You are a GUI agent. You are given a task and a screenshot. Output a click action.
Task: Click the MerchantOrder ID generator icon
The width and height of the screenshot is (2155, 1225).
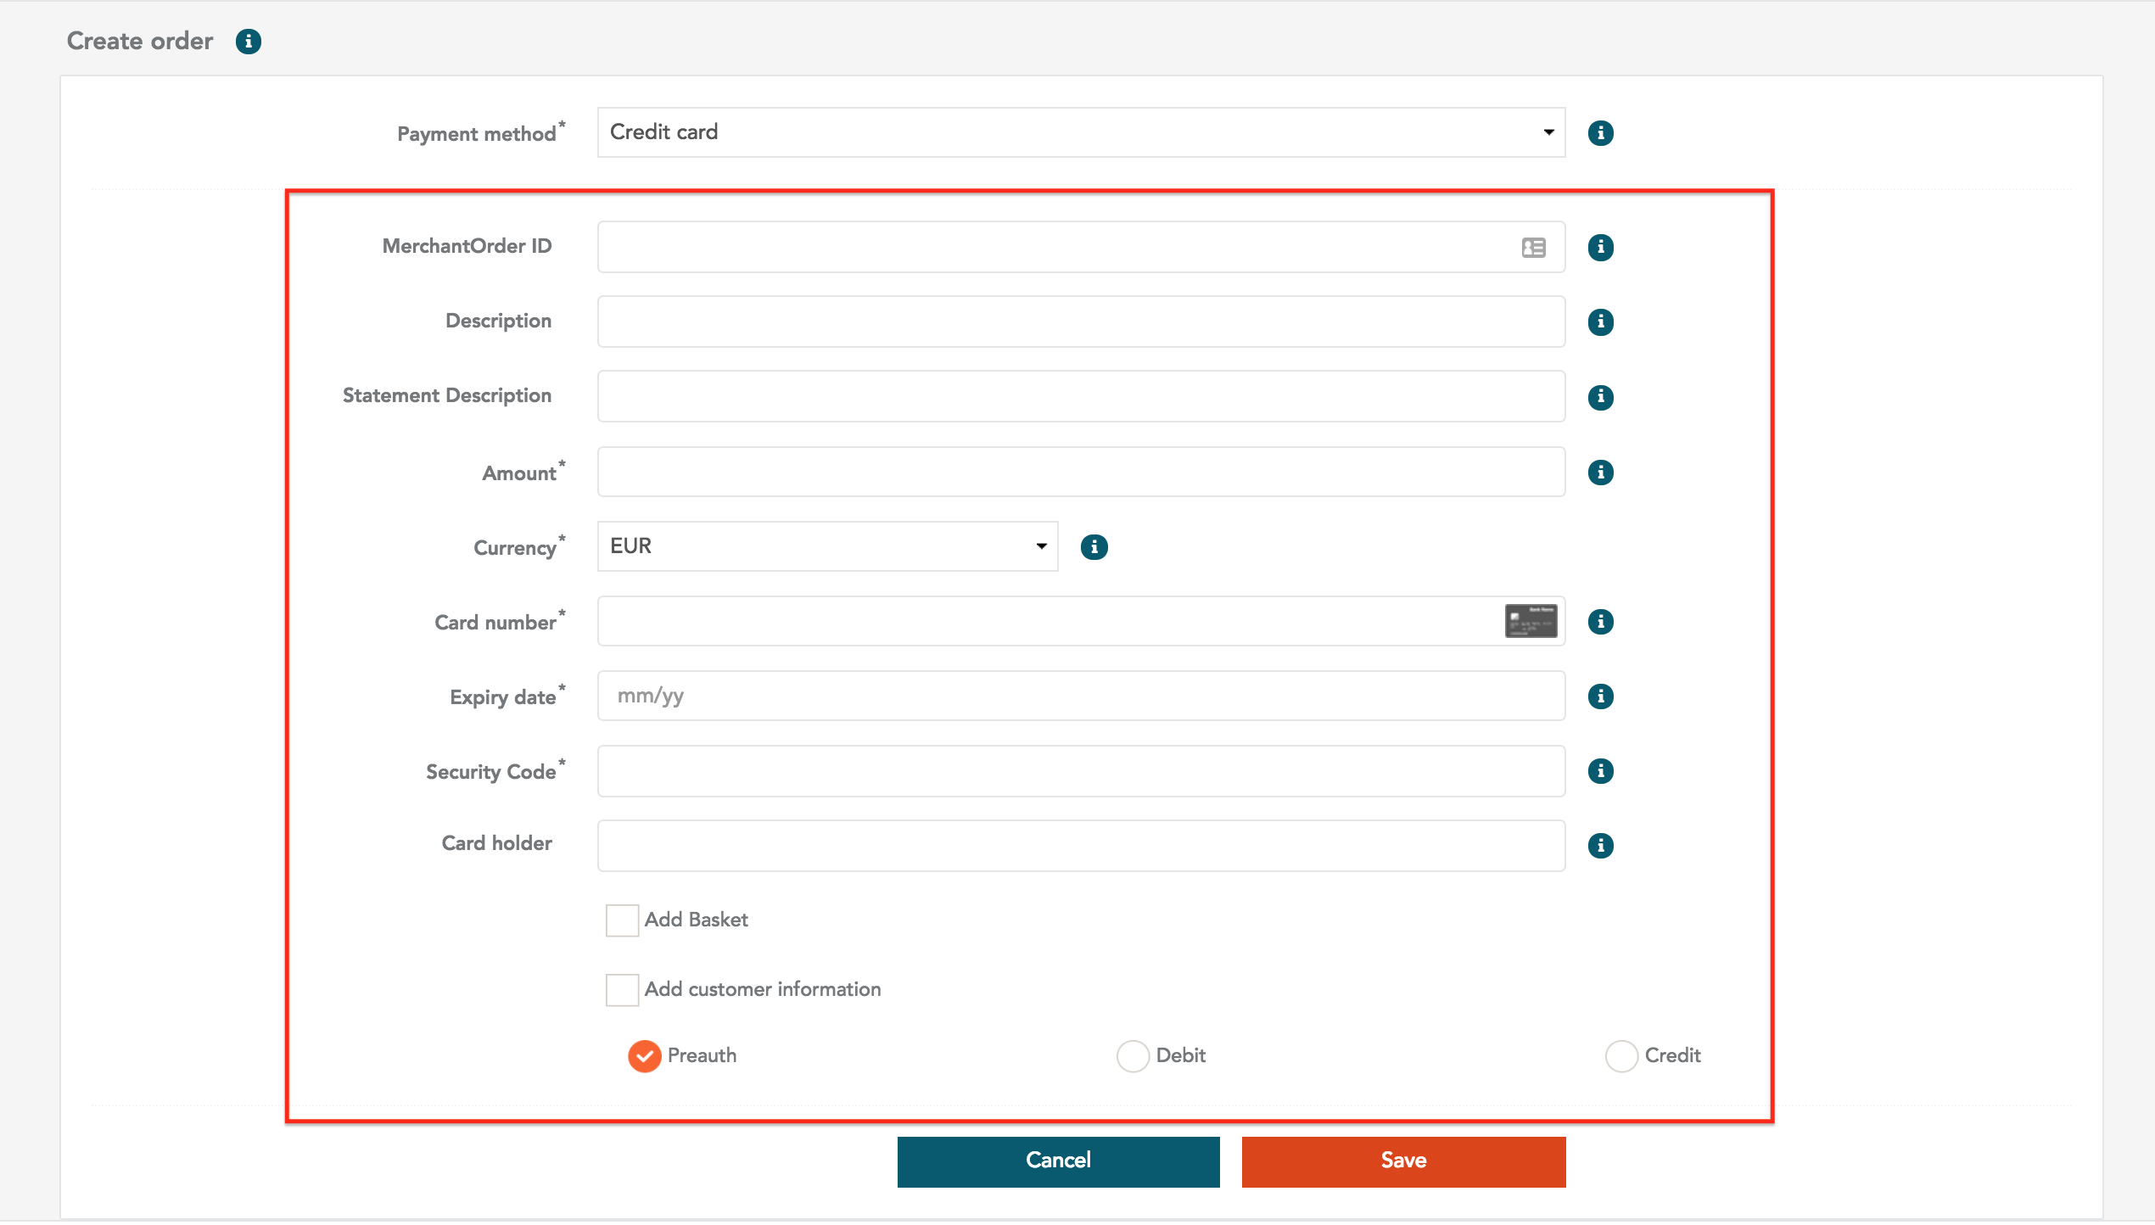tap(1535, 245)
